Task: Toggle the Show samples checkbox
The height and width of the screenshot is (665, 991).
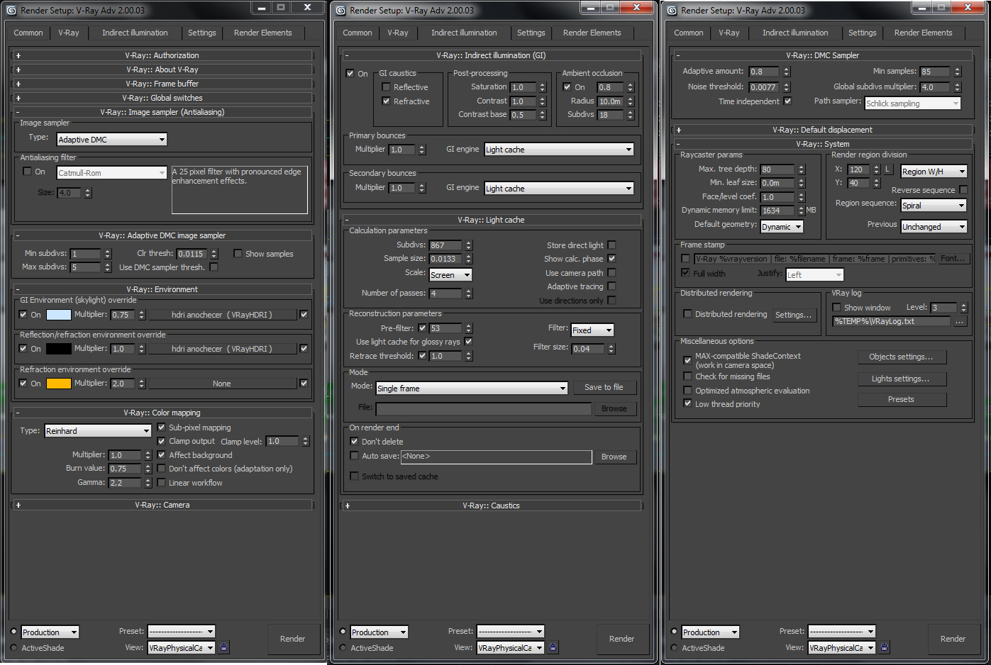Action: 238,253
